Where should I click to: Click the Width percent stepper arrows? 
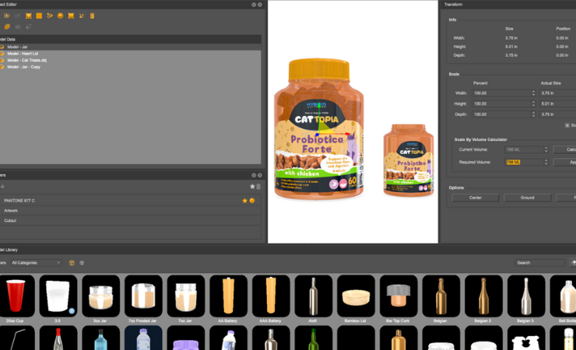tap(533, 93)
